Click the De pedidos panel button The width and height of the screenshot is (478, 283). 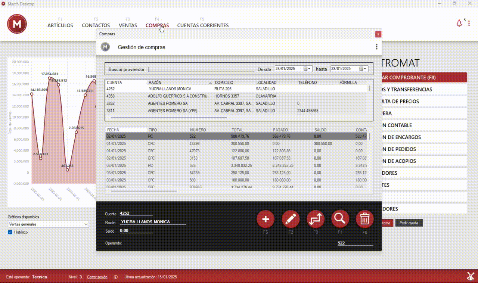click(x=424, y=149)
